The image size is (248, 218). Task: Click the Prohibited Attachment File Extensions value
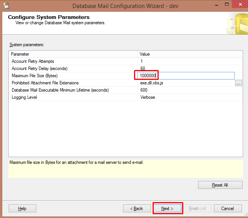151,83
